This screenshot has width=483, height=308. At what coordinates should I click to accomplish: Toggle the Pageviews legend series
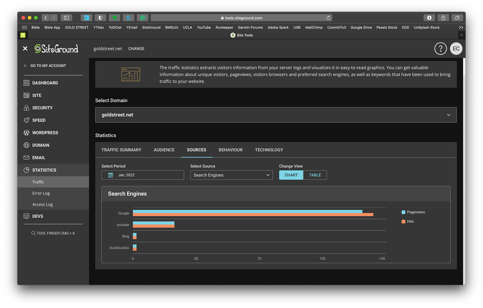click(x=416, y=212)
